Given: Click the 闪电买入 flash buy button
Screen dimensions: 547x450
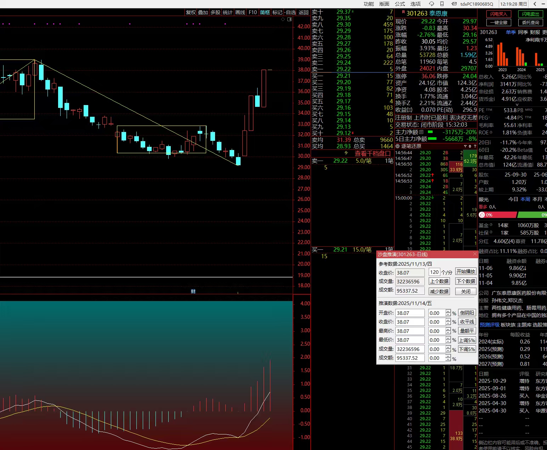Looking at the screenshot, I should point(499,14).
